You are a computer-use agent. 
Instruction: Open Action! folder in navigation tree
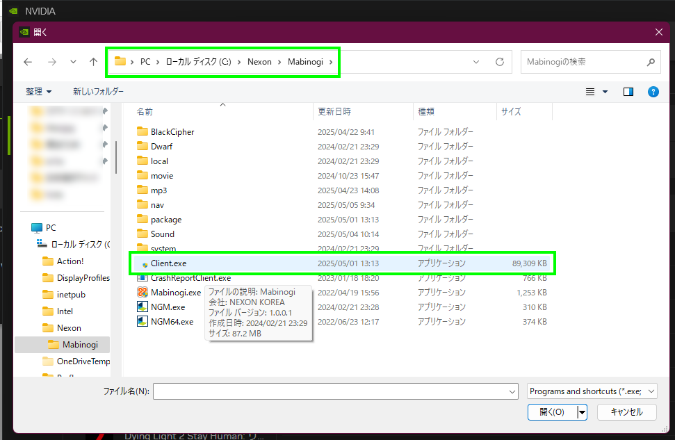coord(70,261)
